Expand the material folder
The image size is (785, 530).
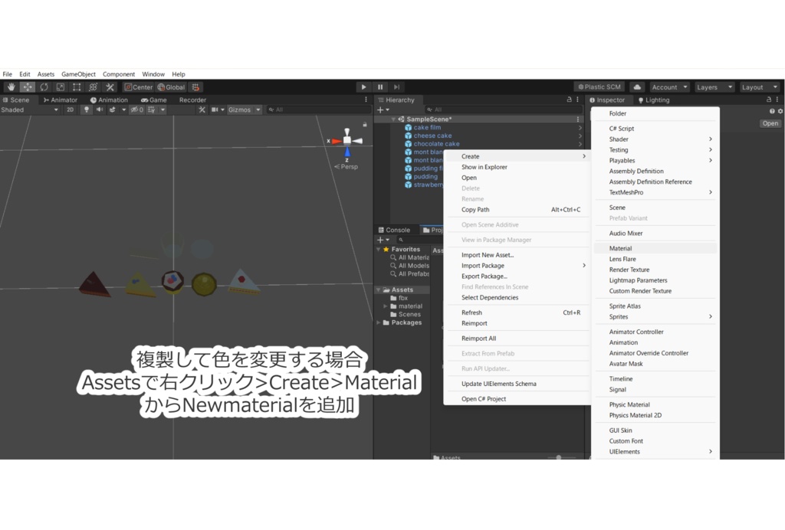[x=385, y=306]
